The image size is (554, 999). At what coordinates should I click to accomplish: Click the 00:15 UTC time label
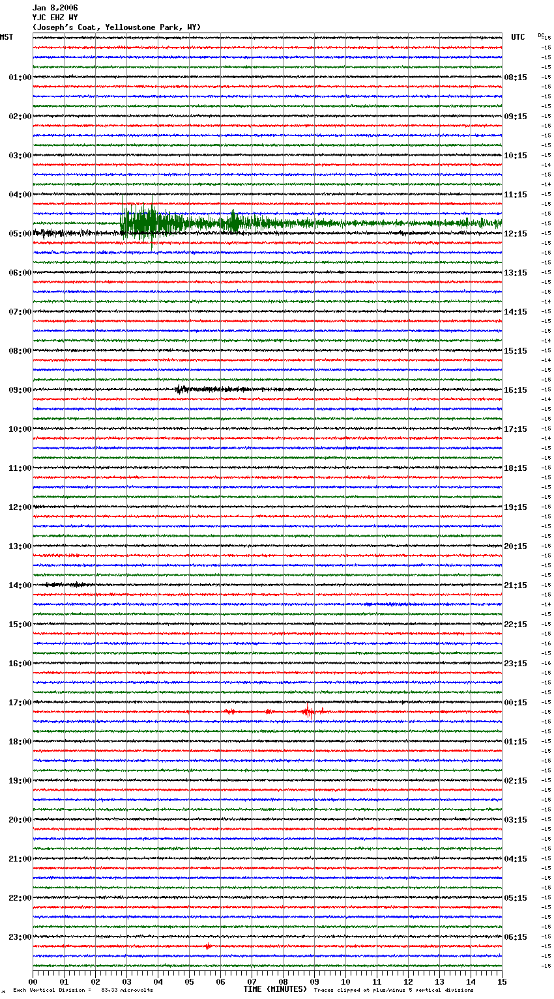click(516, 703)
